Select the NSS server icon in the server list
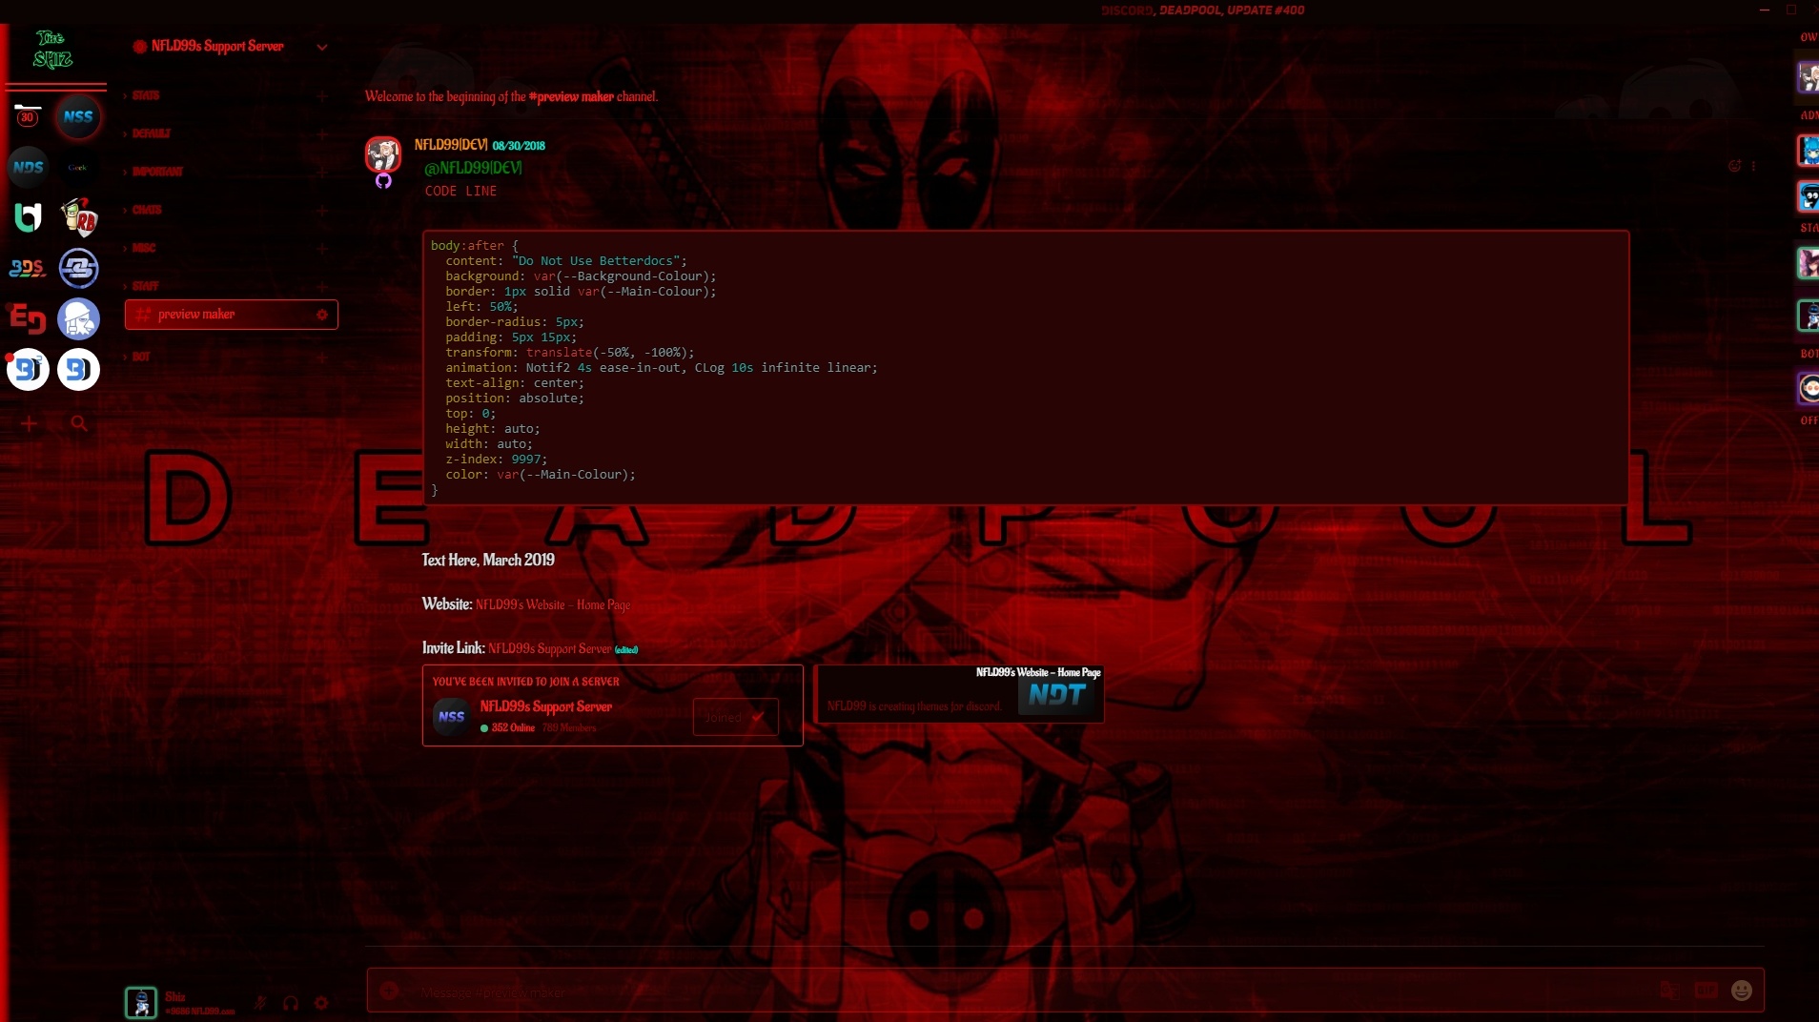 pos(78,116)
